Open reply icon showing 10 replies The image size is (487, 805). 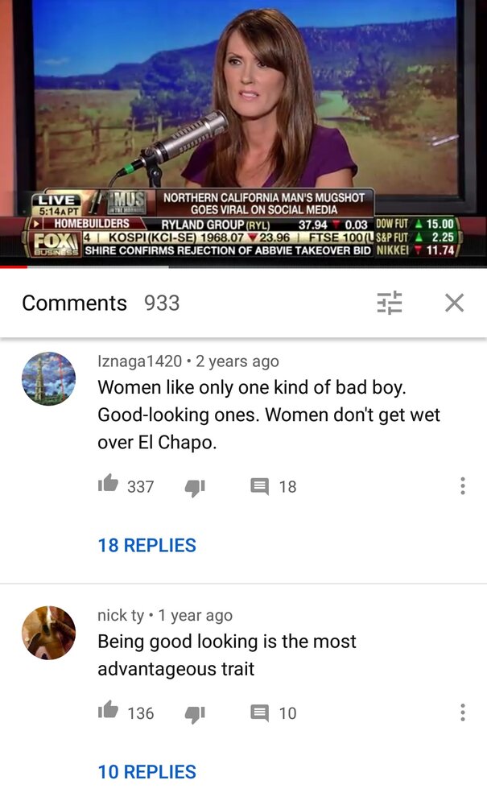pos(260,712)
